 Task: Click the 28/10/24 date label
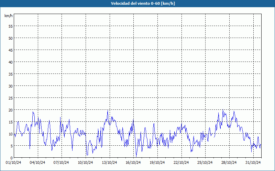(229, 163)
